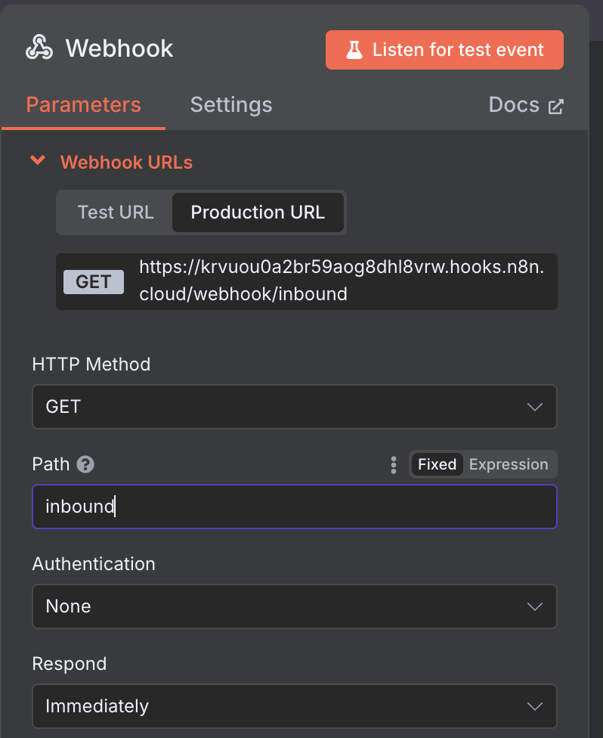Switch Path mode to Expression

coord(509,464)
